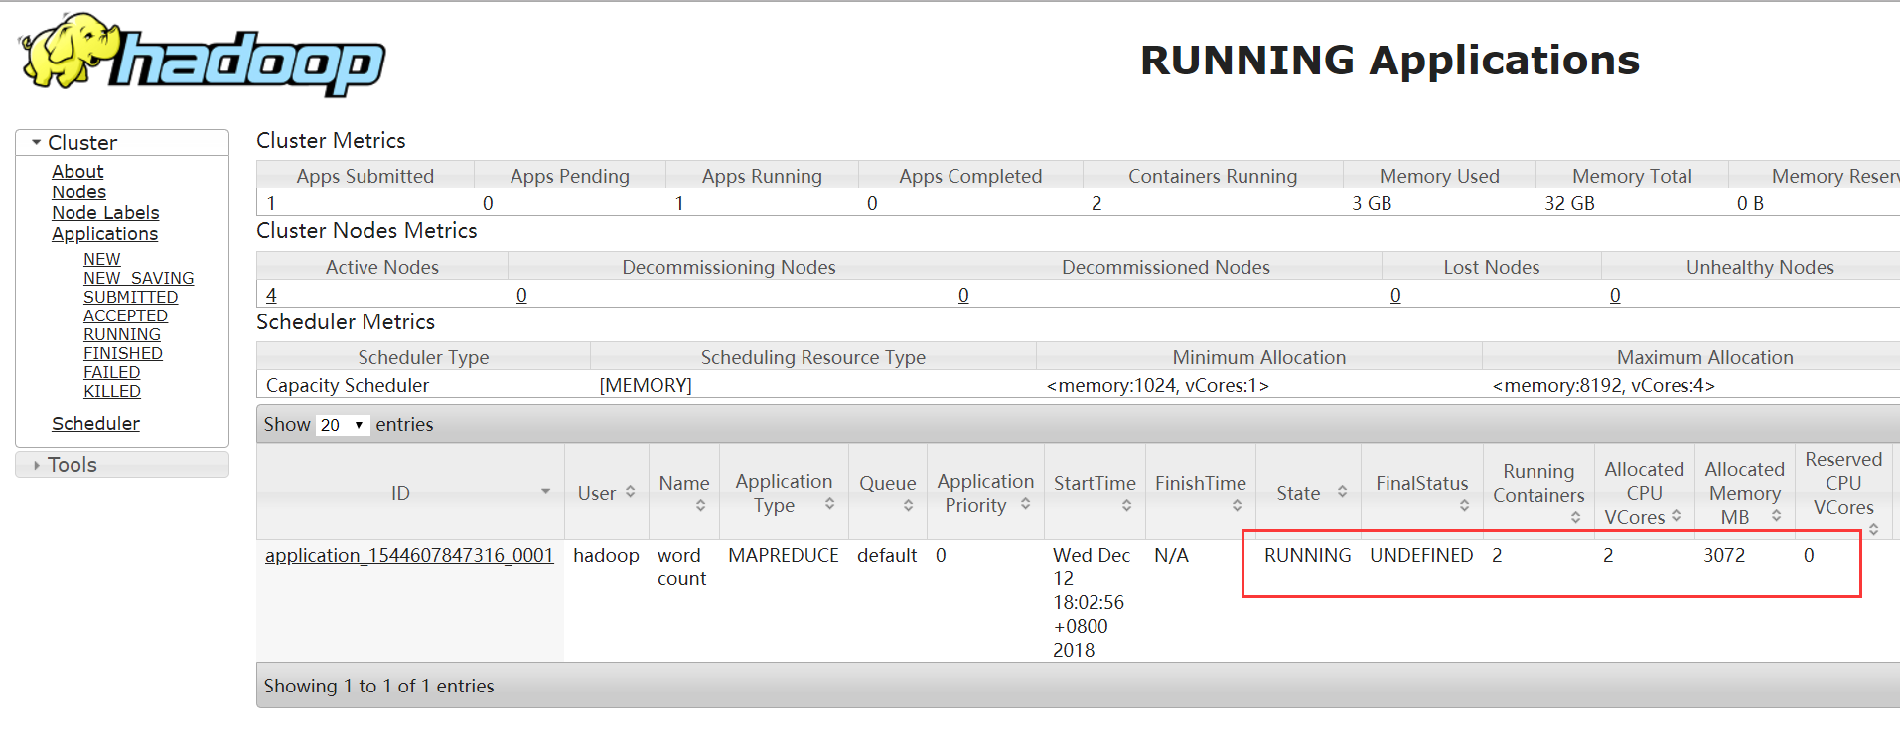Select the word count name cell
The width and height of the screenshot is (1900, 754).
pos(681,566)
